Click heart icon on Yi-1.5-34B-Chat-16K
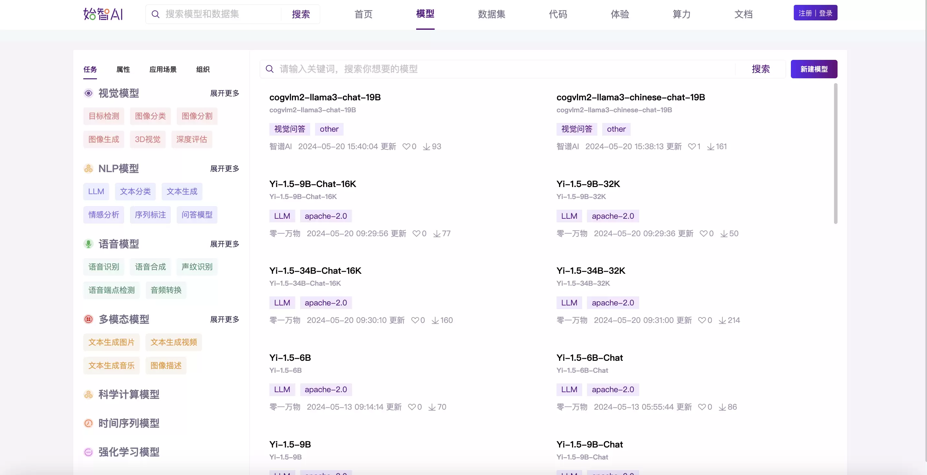This screenshot has width=927, height=475. click(x=415, y=320)
